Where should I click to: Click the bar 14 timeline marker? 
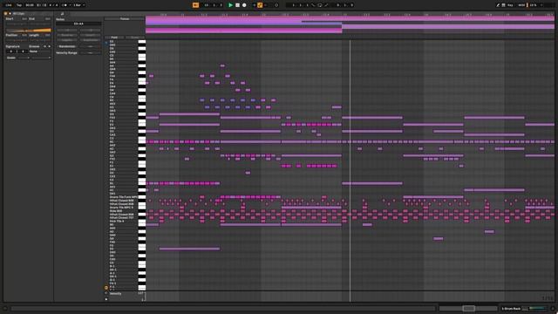[426, 15]
